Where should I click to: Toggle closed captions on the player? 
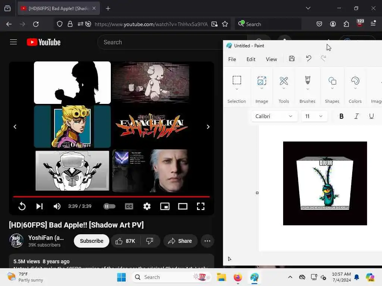click(129, 206)
